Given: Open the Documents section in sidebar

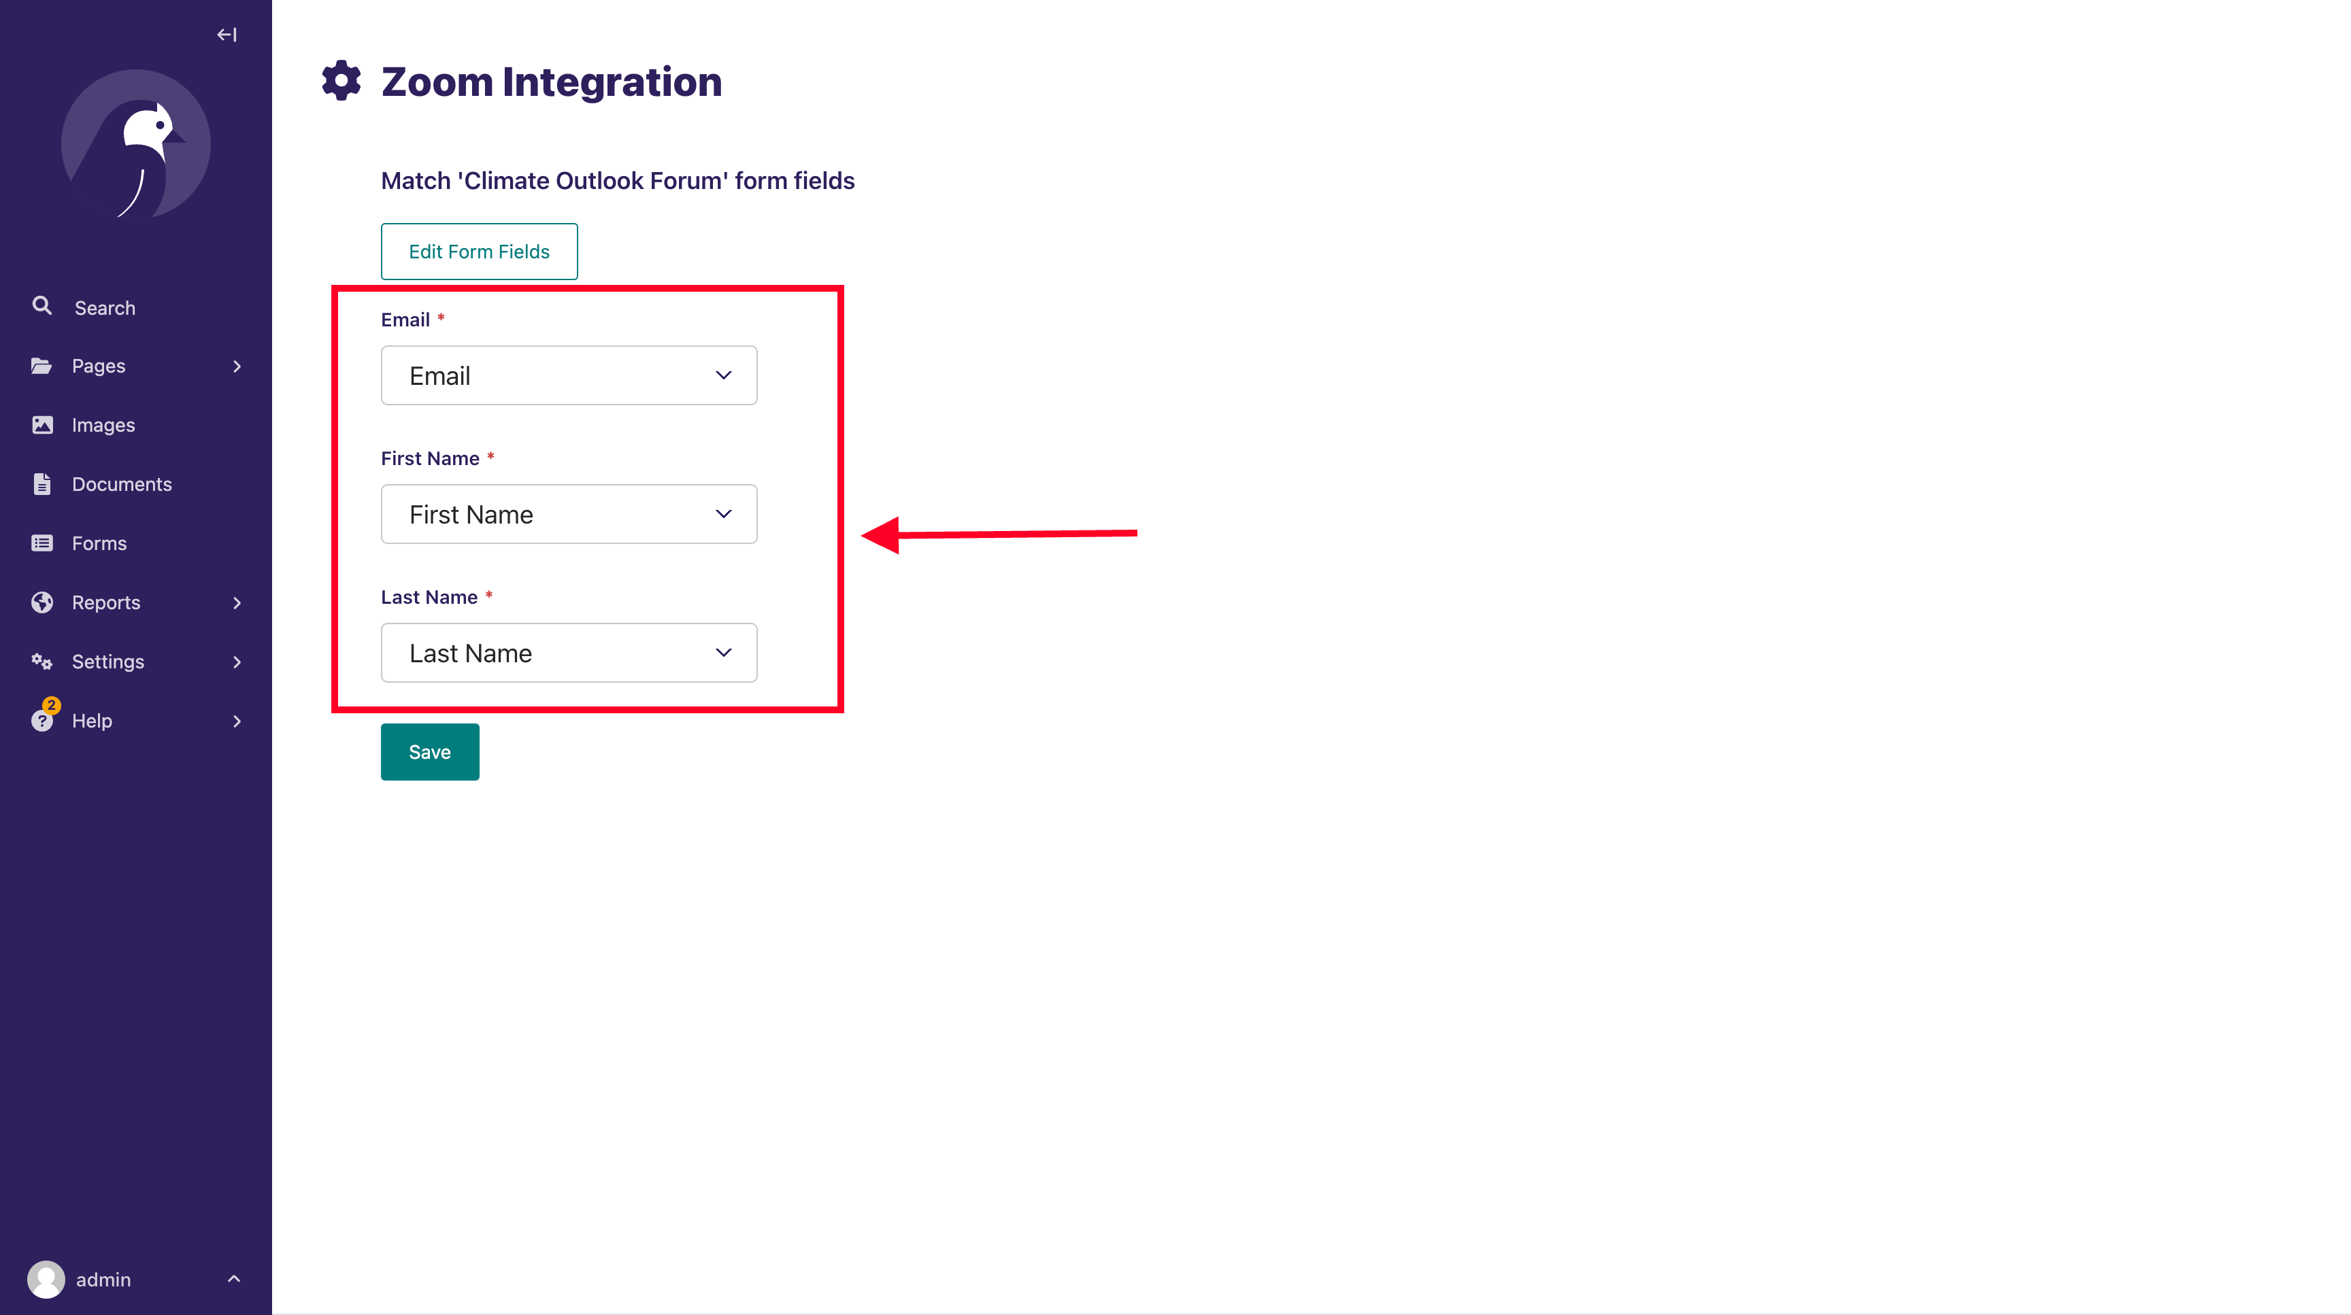Looking at the screenshot, I should pos(121,483).
